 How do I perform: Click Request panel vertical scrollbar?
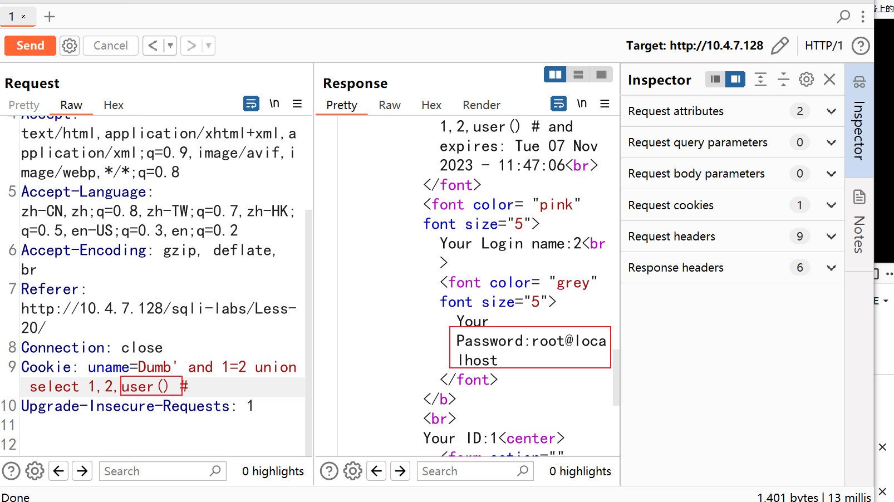(308, 333)
